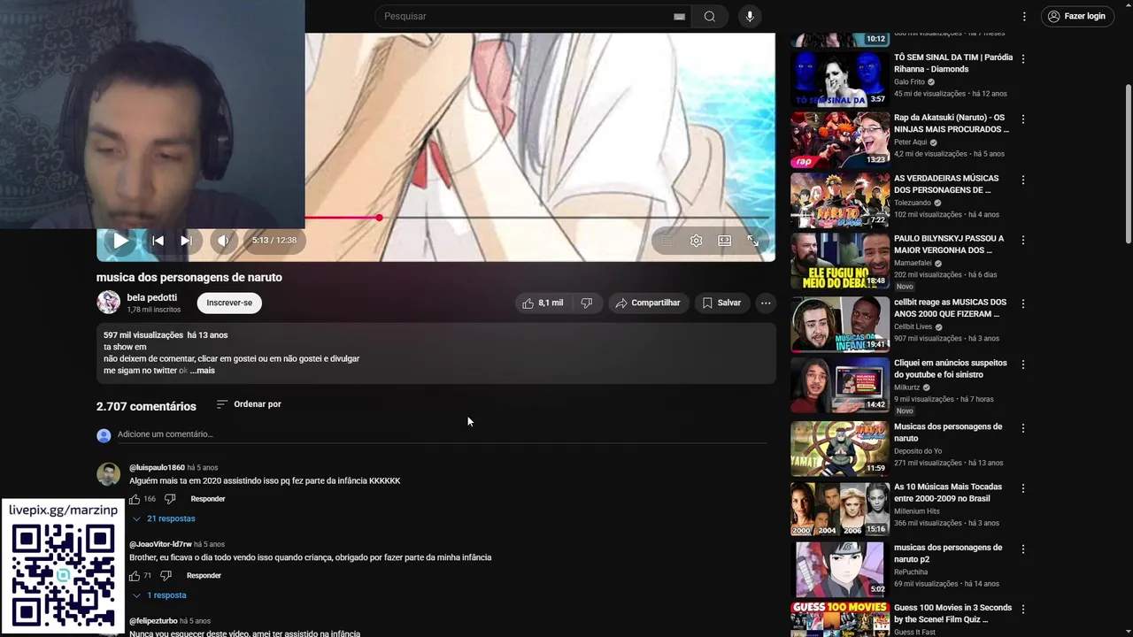Image resolution: width=1133 pixels, height=637 pixels.
Task: Open options menu for Deposito do Yo video
Action: [1023, 428]
